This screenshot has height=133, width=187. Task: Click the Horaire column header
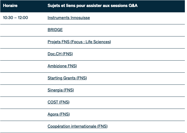pyautogui.click(x=10, y=6)
